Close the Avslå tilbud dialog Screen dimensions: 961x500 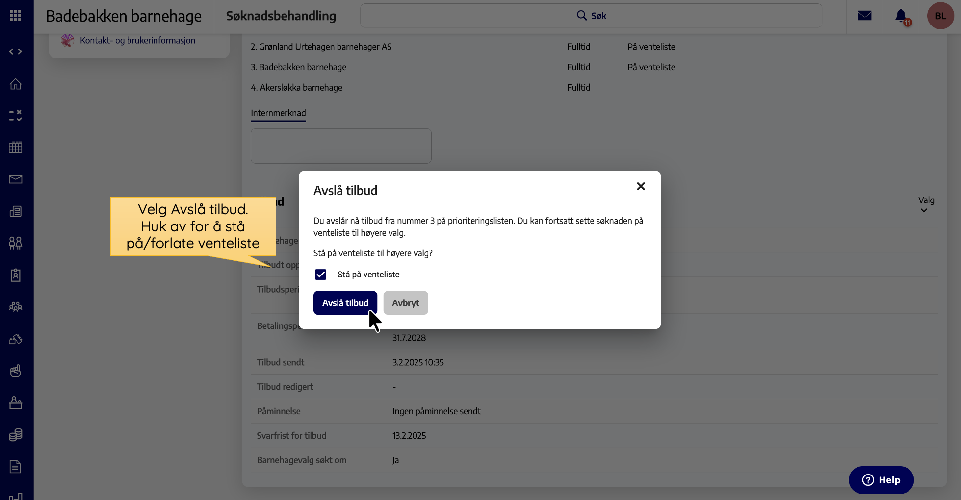point(640,186)
